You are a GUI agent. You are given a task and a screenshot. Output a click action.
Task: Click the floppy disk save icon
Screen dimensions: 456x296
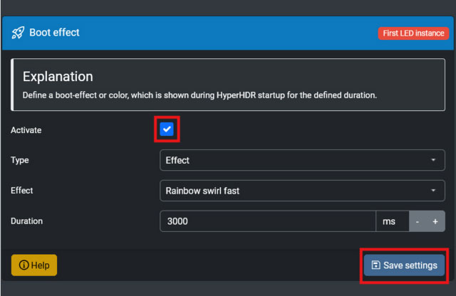pos(376,265)
